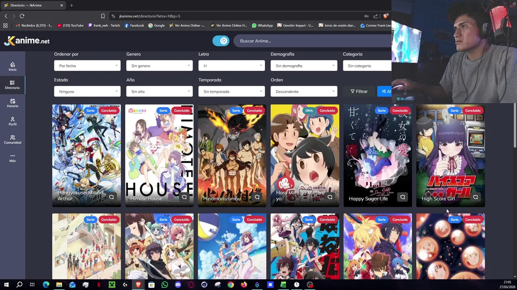The width and height of the screenshot is (517, 290).
Task: Open the bookmarks apps grid icon
Action: [x=5, y=25]
